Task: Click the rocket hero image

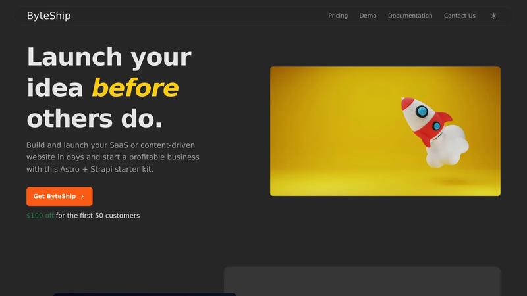Action: point(385,131)
